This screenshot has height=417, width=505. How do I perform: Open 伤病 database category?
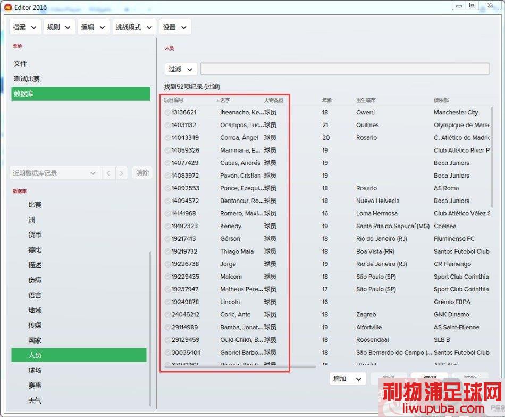click(35, 280)
